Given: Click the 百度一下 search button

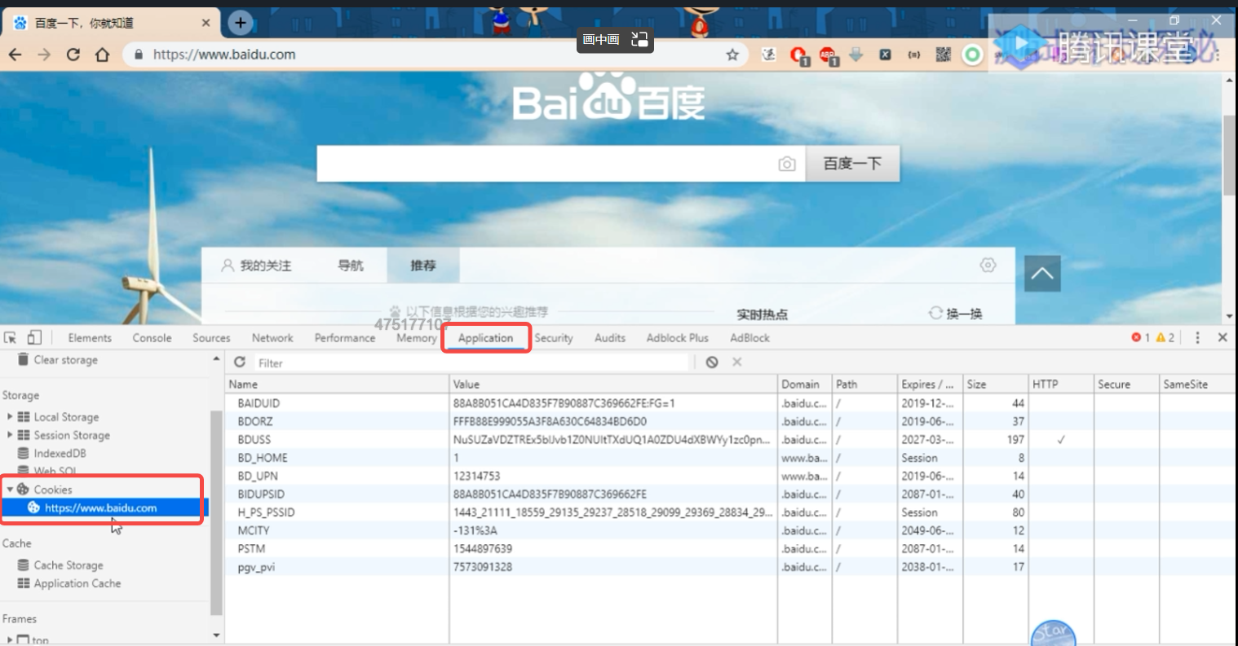Looking at the screenshot, I should (853, 164).
